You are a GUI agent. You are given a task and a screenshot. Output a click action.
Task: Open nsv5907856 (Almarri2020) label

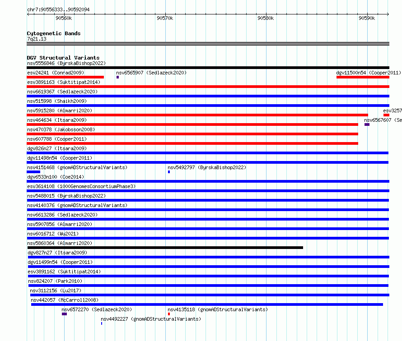click(x=60, y=224)
